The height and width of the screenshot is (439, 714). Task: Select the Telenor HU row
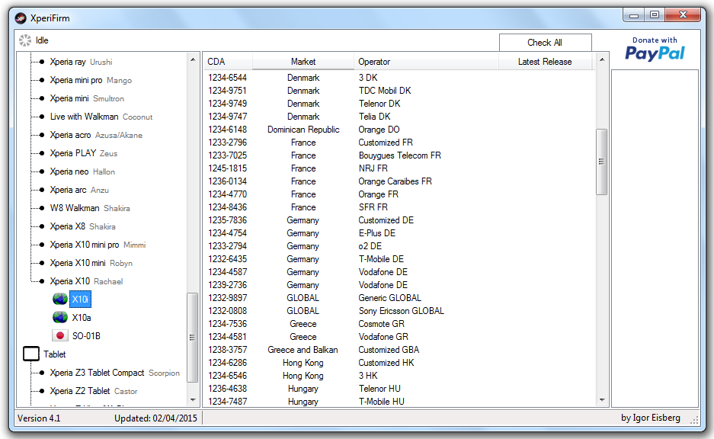(x=399, y=389)
